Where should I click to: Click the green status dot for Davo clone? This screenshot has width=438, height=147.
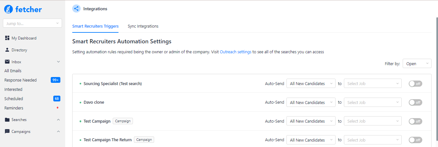click(x=81, y=102)
